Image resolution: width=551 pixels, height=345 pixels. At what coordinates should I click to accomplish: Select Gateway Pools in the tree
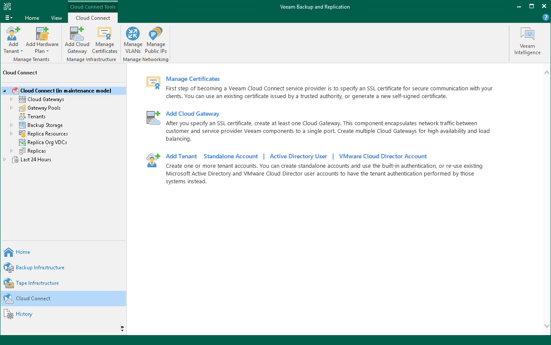(44, 108)
